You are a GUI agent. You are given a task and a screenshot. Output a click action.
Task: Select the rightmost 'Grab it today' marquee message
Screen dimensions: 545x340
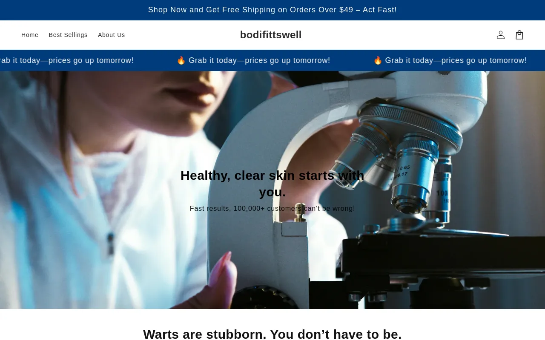tap(456, 60)
